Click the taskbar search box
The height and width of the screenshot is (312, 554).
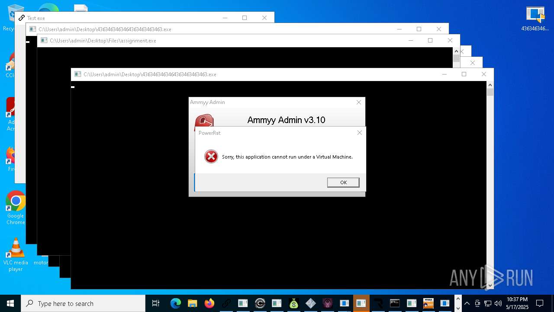[83, 303]
